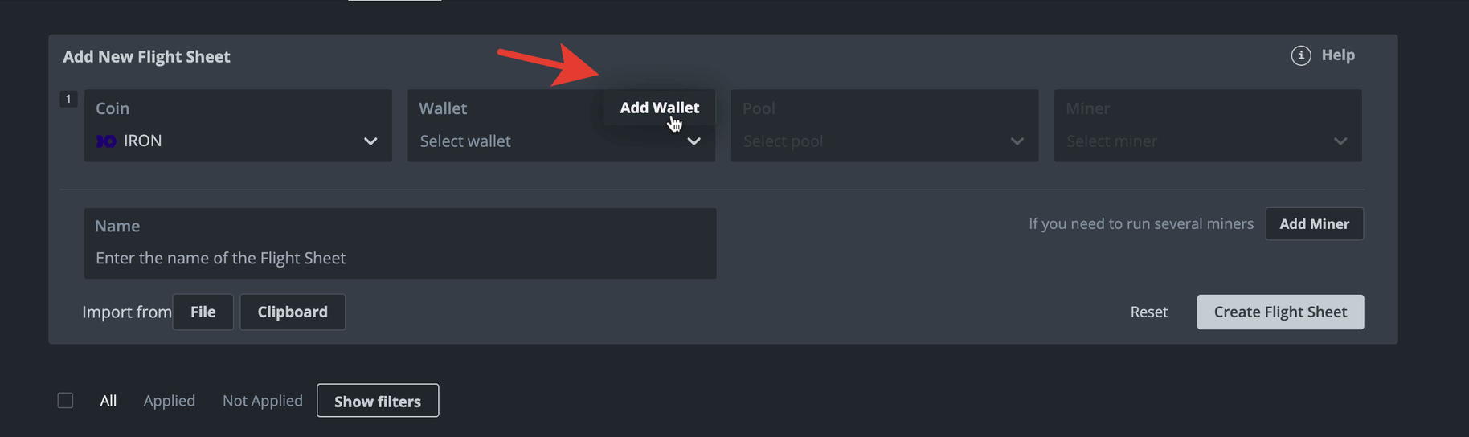The image size is (1469, 437).
Task: Click the row number 1 badge
Action: pos(68,99)
